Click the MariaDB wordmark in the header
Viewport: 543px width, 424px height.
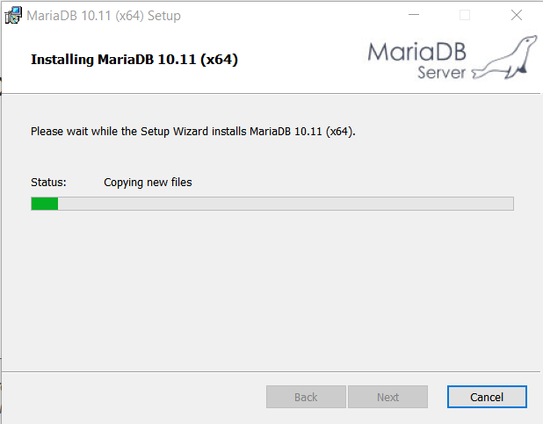(x=420, y=53)
